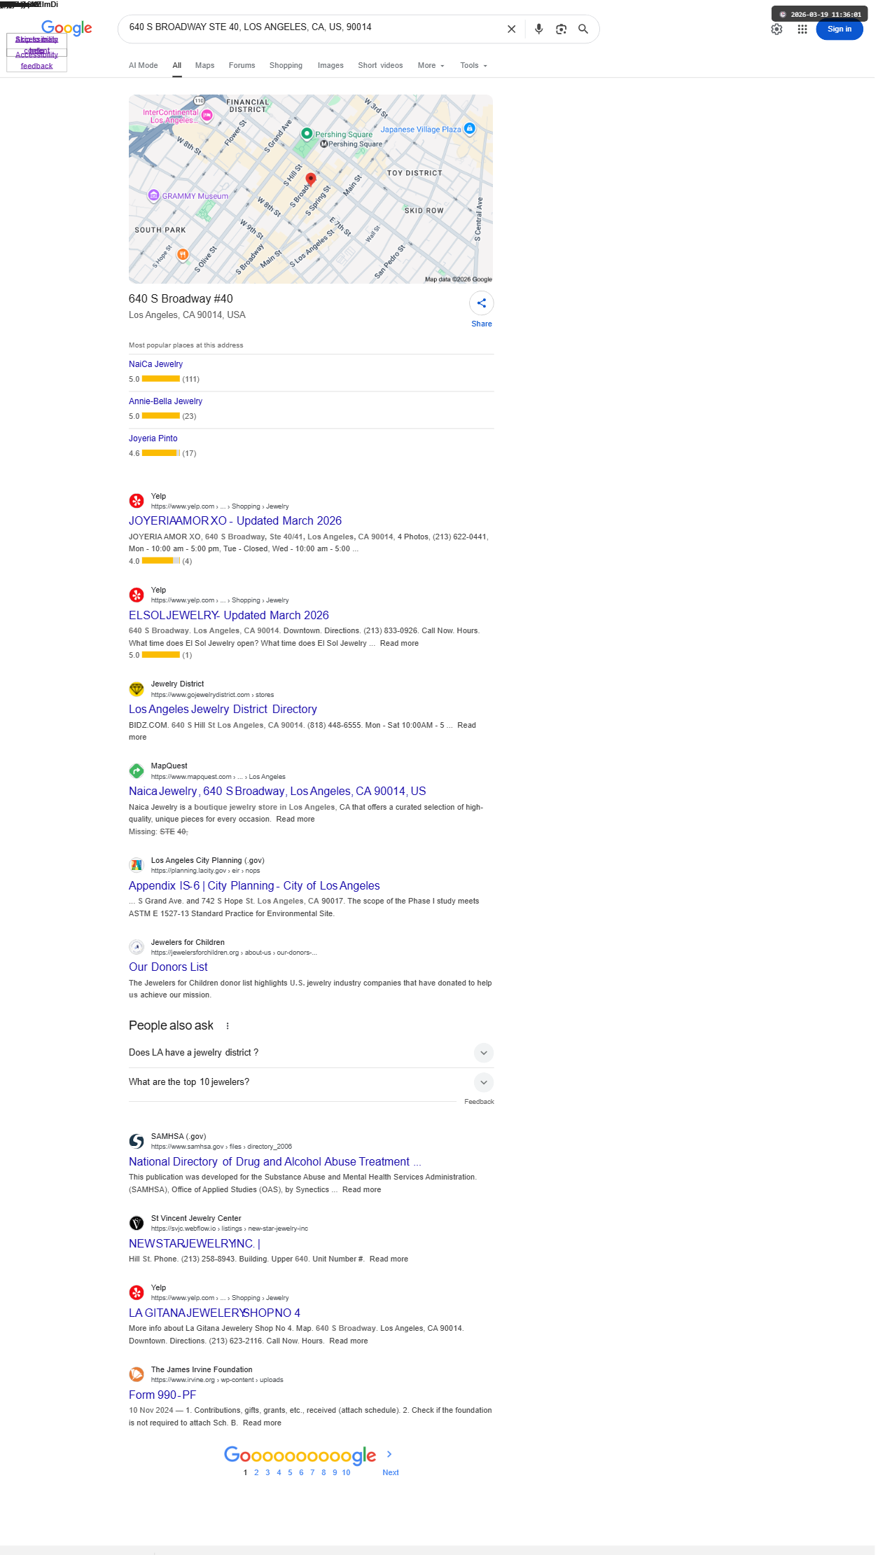Click the GRAMMY Museum marker on map
The image size is (885, 1555).
tap(153, 195)
